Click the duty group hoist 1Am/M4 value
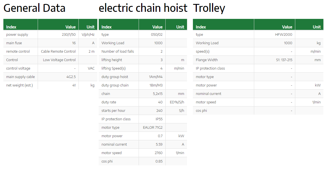This screenshot has width=329, height=171. (x=156, y=77)
